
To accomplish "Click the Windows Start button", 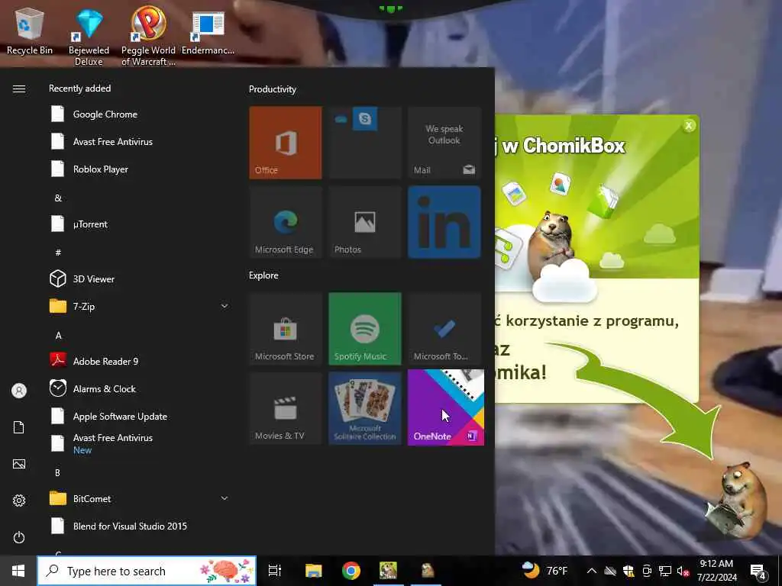I will tap(18, 571).
